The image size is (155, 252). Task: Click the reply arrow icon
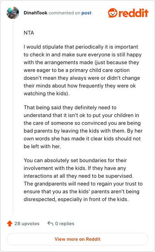pos(50,223)
